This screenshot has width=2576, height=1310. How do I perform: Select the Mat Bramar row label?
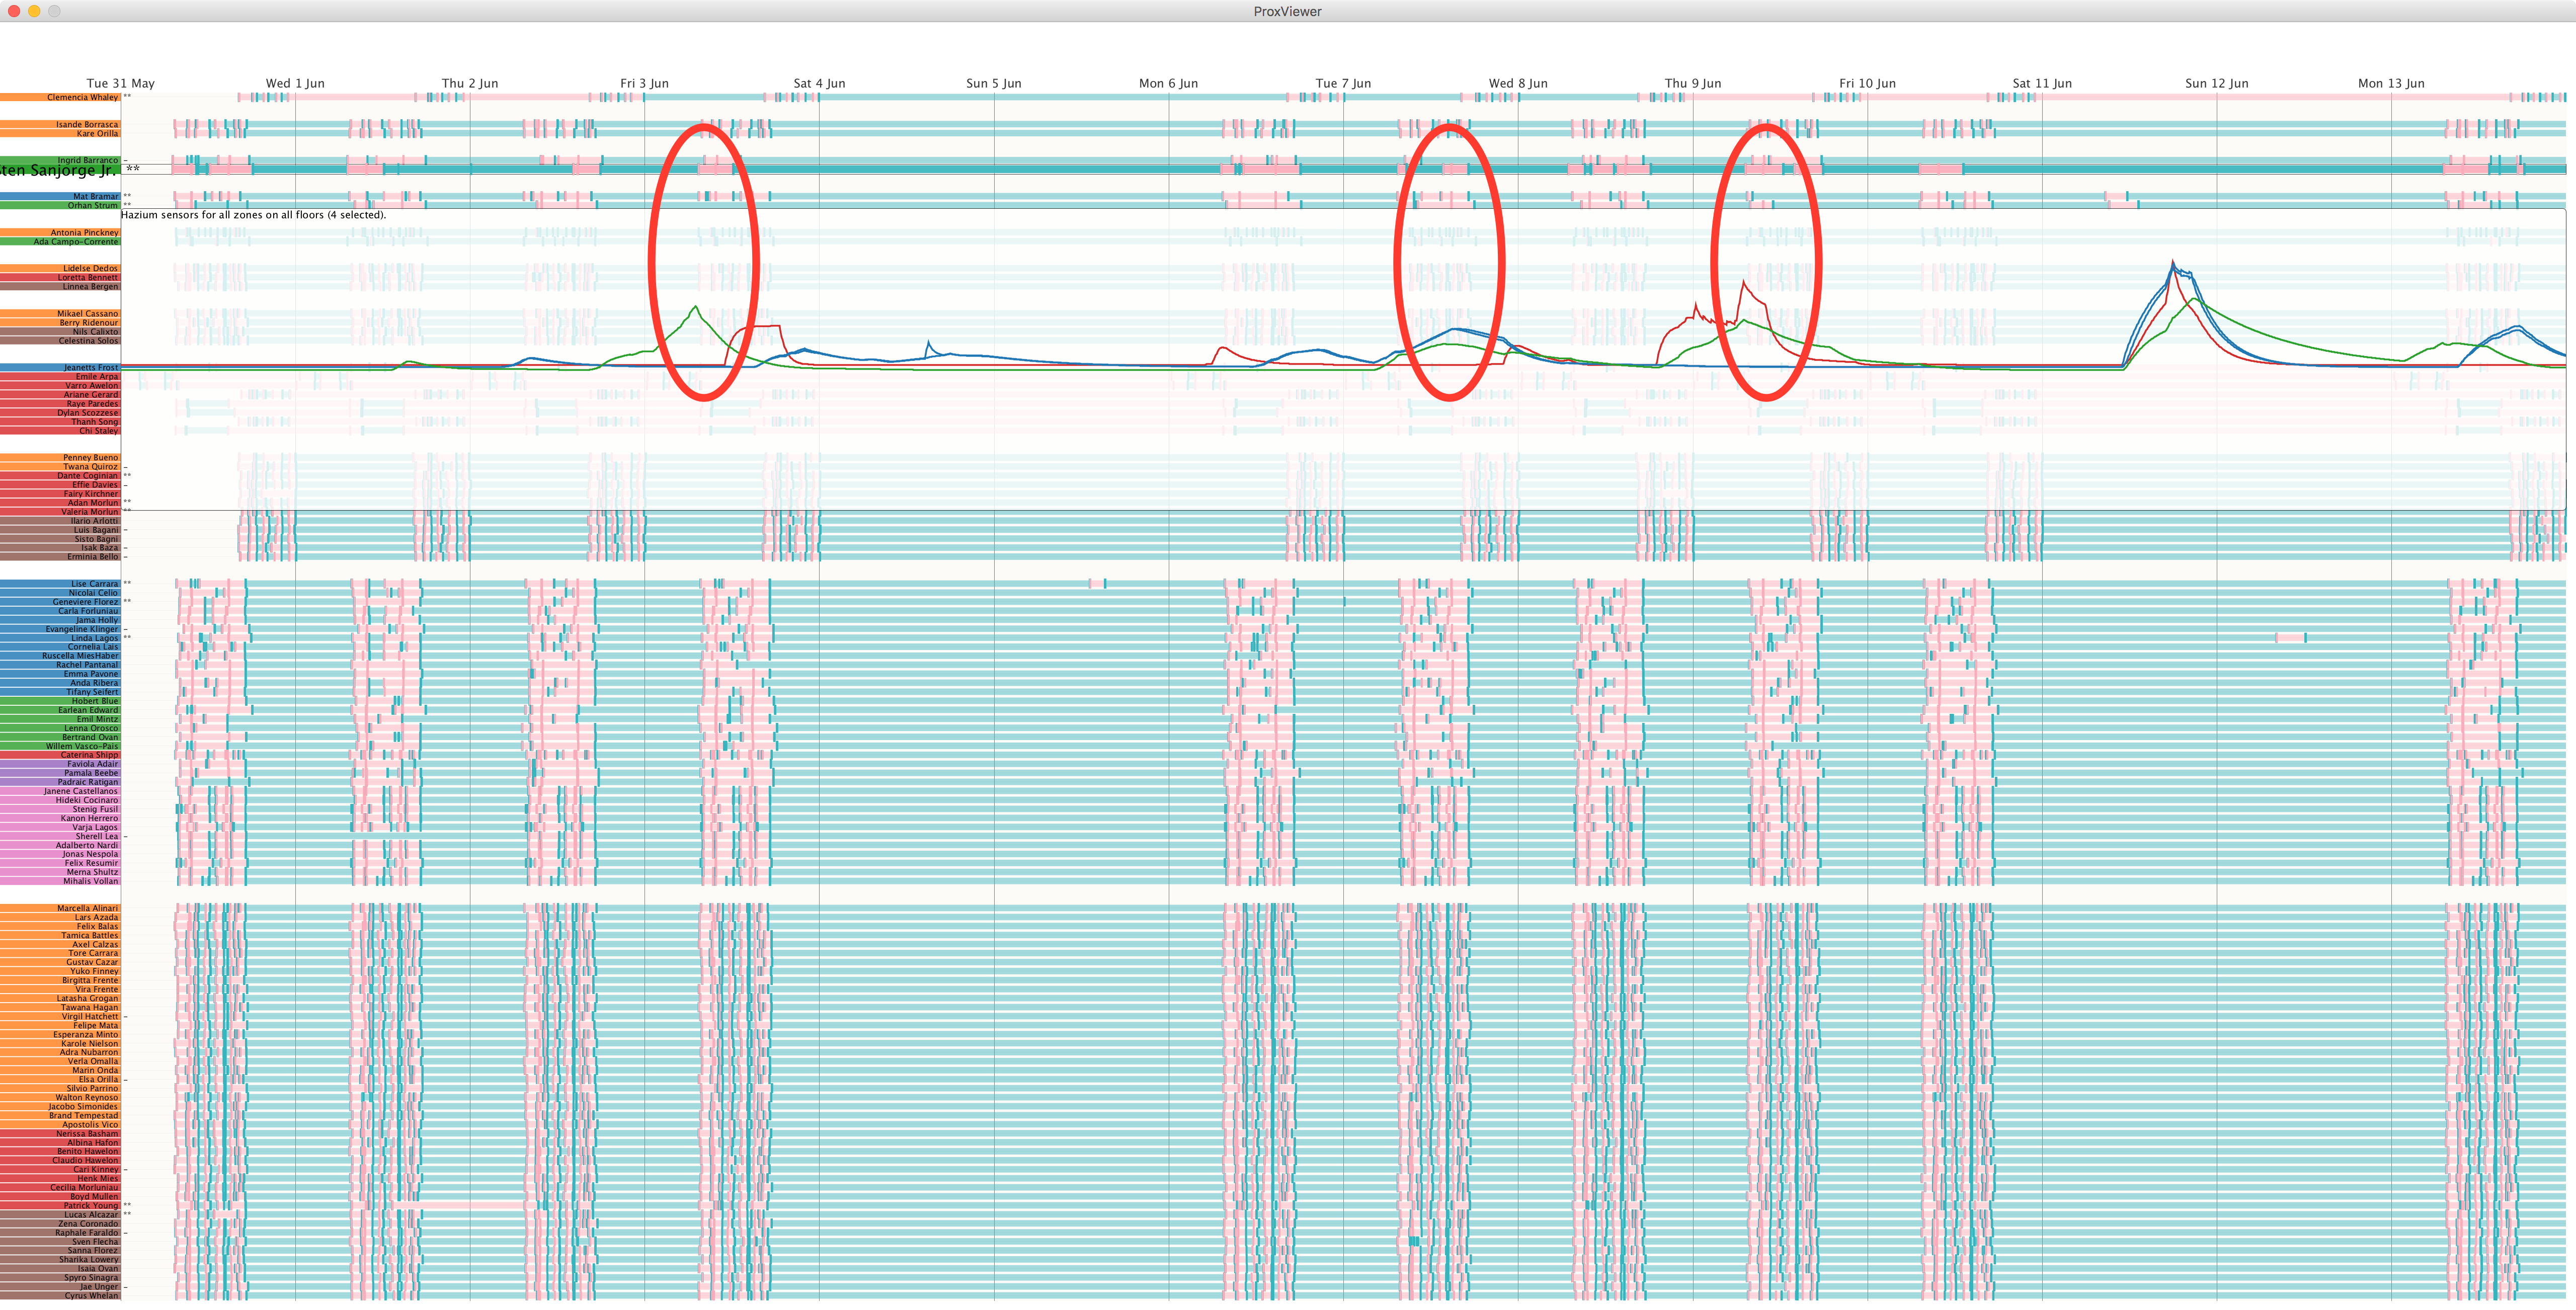pyautogui.click(x=60, y=196)
